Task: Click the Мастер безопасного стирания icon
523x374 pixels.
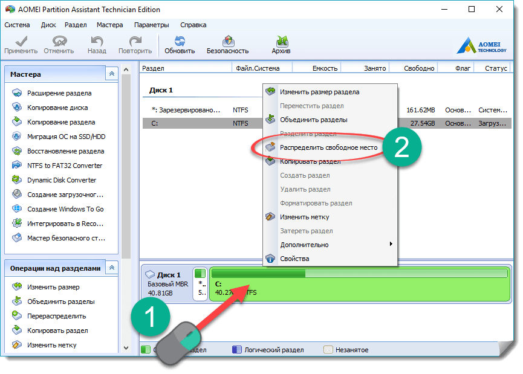Action: coord(17,237)
